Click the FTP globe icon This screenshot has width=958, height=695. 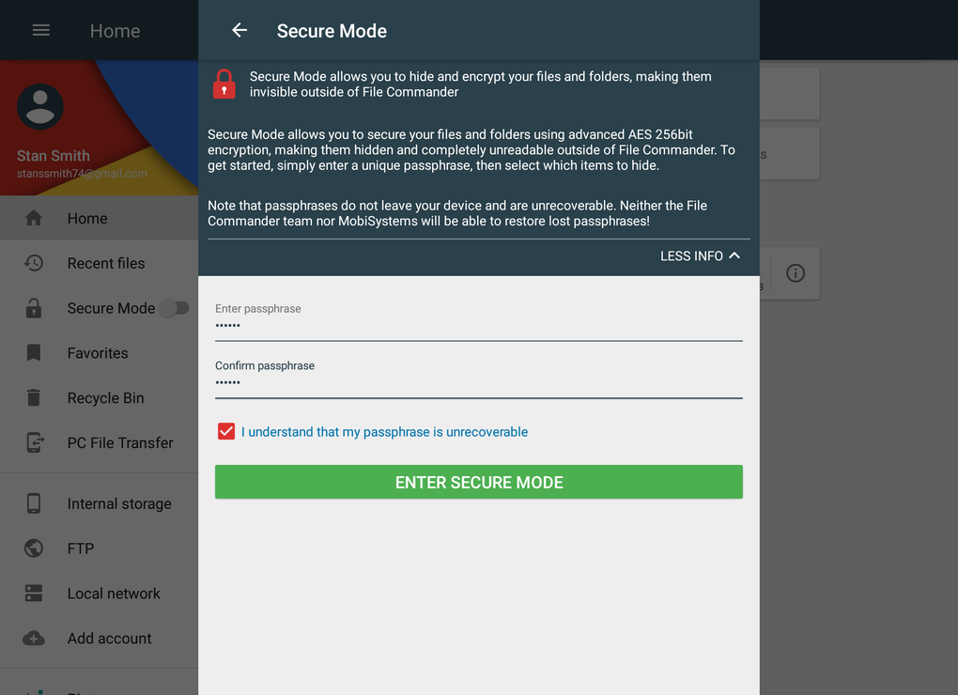click(x=34, y=548)
